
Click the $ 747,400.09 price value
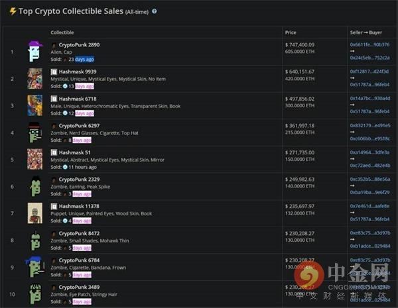click(x=300, y=45)
